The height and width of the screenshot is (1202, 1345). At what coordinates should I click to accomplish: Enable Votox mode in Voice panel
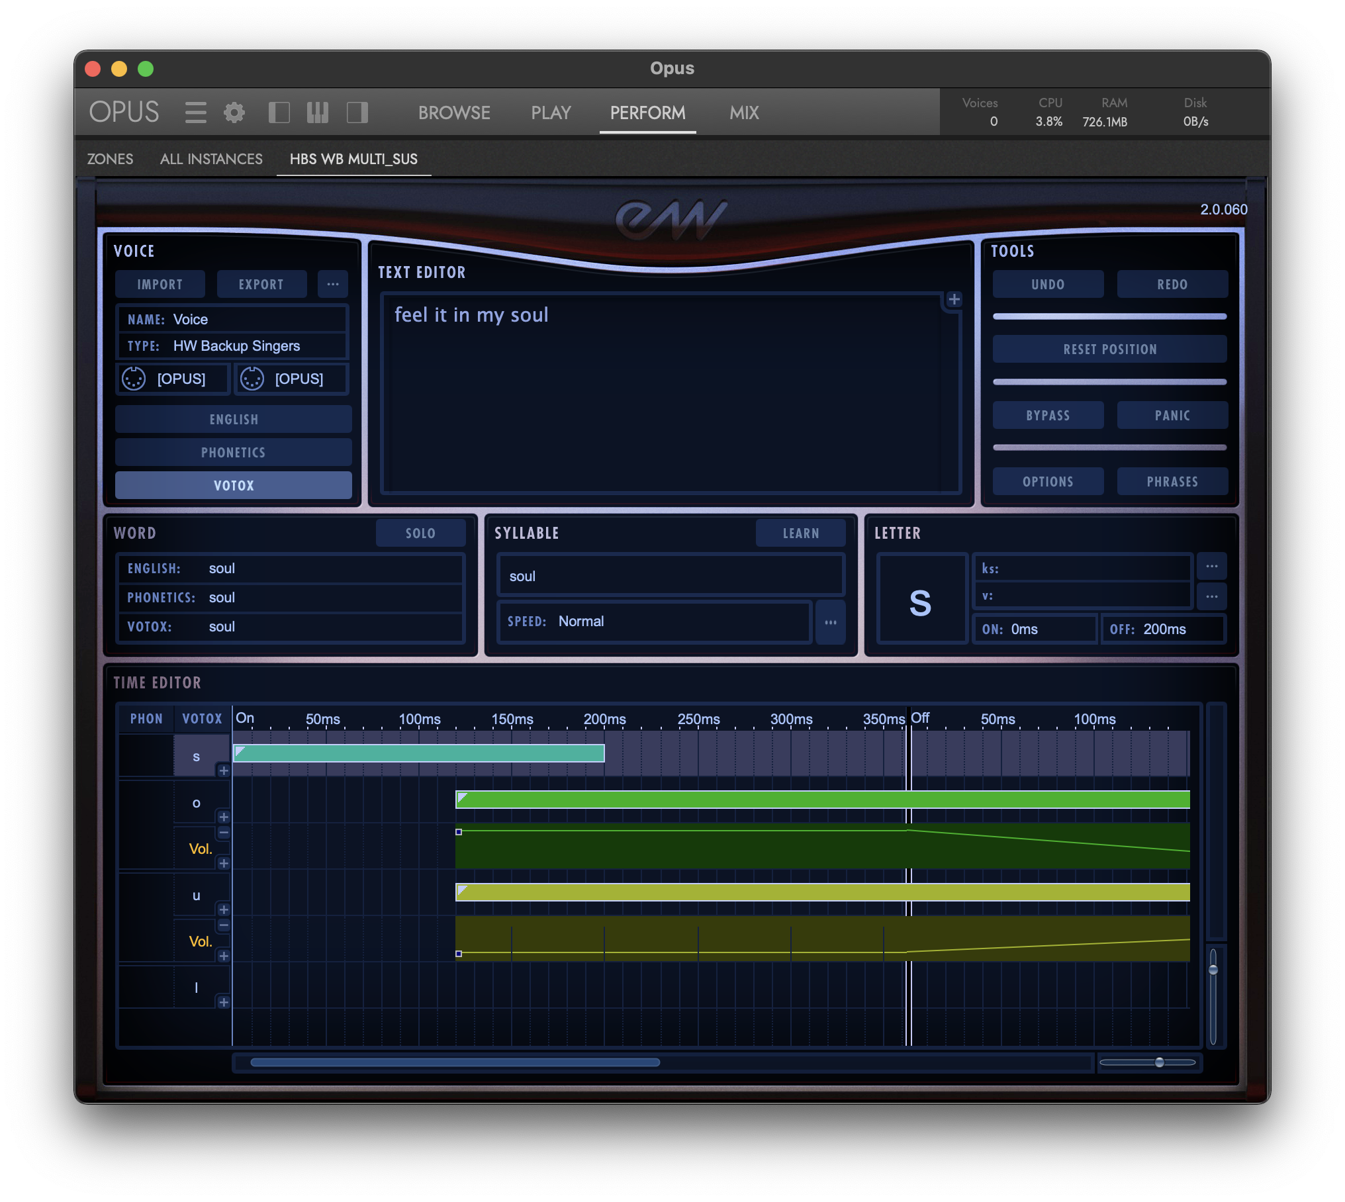point(233,485)
